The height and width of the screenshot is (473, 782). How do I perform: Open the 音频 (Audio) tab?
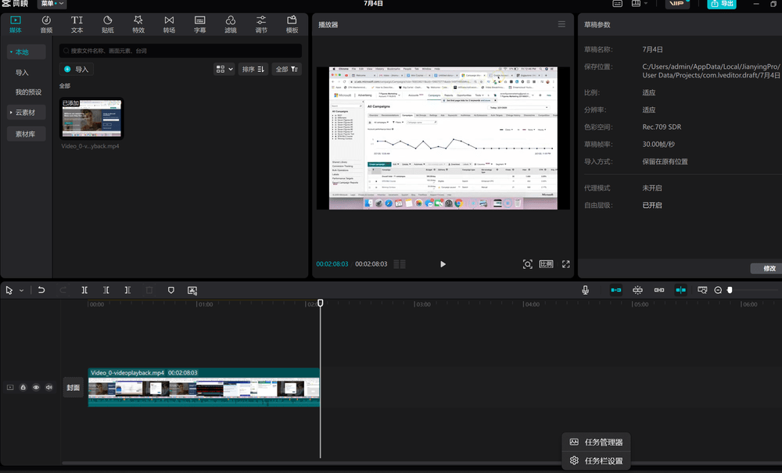point(46,23)
